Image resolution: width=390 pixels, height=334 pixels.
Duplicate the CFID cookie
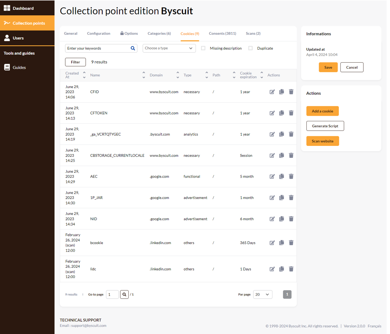coord(281,92)
